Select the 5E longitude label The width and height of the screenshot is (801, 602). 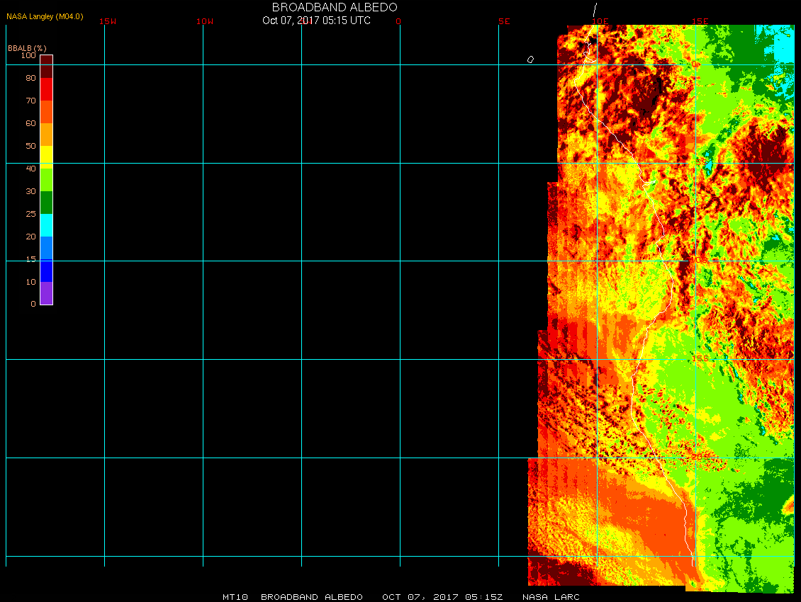click(504, 21)
